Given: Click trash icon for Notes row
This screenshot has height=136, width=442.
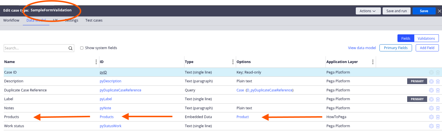Looking at the screenshot, I should click(x=438, y=108).
